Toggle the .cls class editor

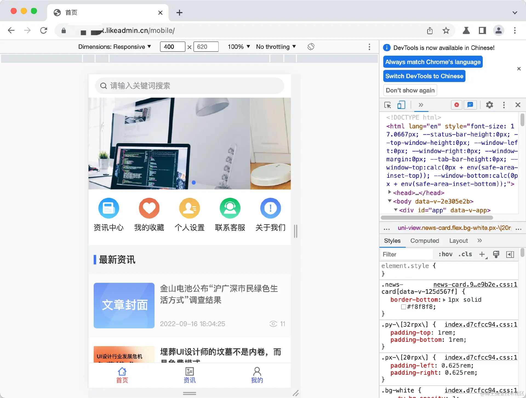pos(465,254)
